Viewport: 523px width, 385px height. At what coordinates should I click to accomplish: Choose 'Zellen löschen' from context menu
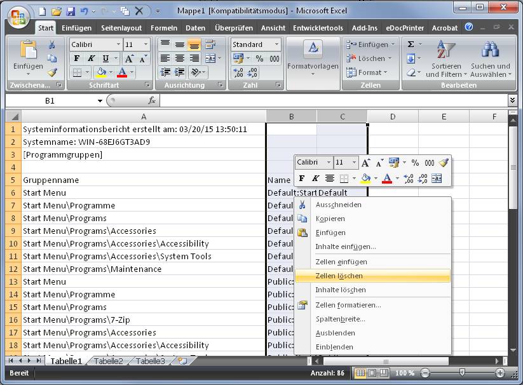point(339,276)
